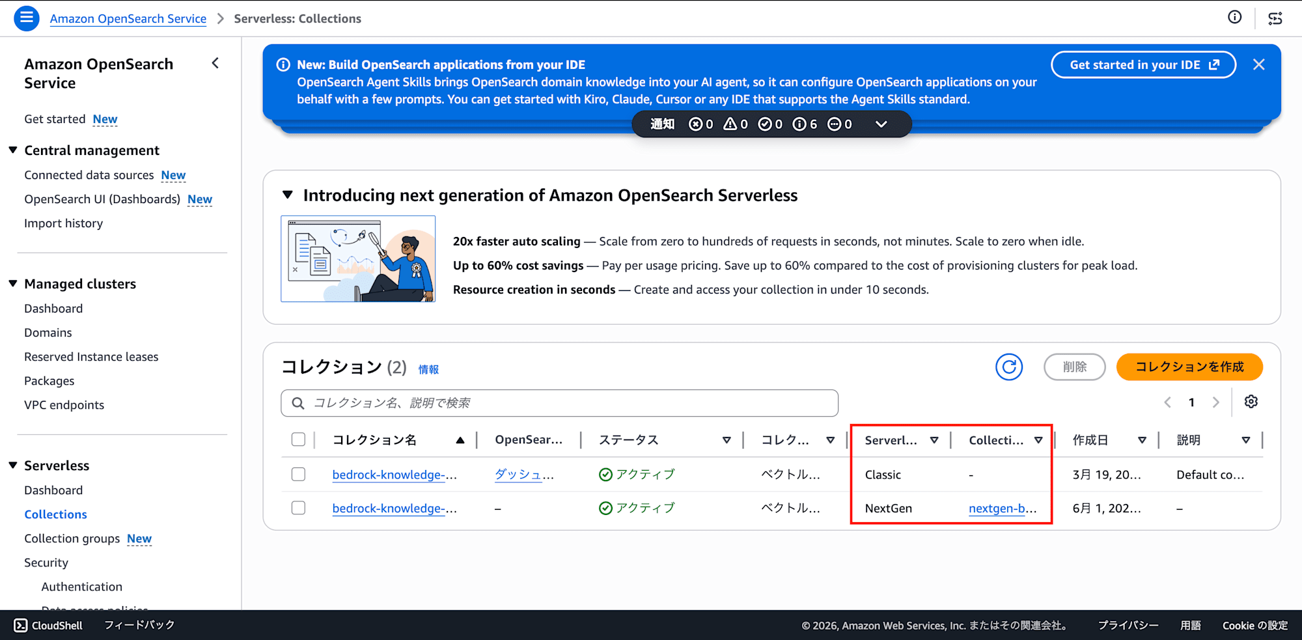Expand the notification bar chevron
The image size is (1302, 640).
[881, 124]
